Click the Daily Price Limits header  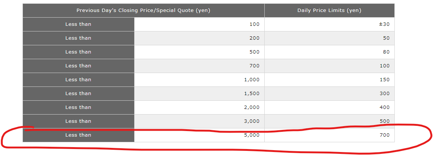pos(329,10)
